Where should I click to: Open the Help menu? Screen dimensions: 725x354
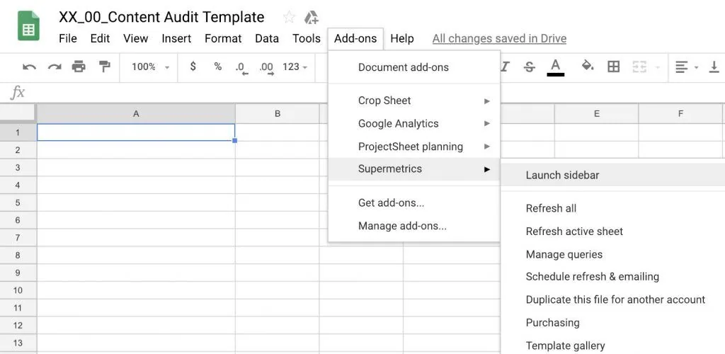(402, 38)
